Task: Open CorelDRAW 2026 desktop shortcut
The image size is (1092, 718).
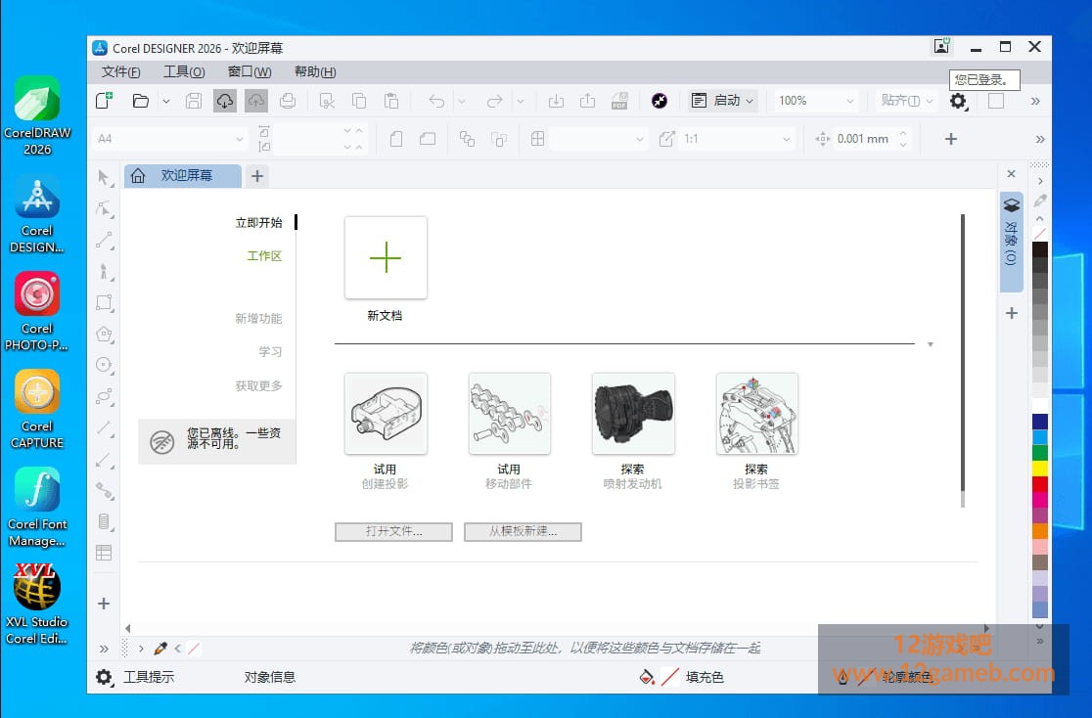Action: coord(37,115)
